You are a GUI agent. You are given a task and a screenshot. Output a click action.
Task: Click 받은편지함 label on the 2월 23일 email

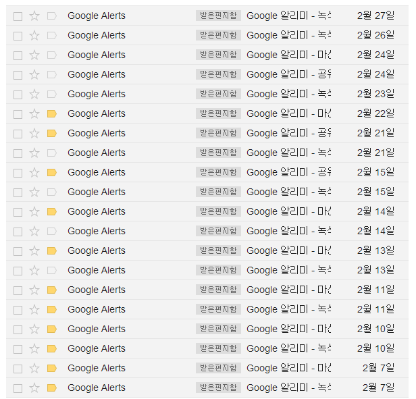pos(218,94)
